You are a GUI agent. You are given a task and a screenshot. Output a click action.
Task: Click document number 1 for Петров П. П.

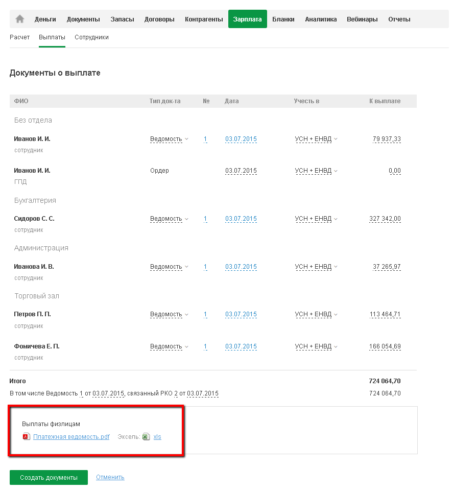pyautogui.click(x=205, y=314)
